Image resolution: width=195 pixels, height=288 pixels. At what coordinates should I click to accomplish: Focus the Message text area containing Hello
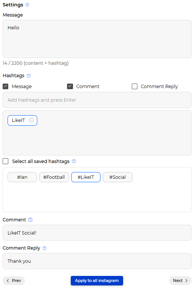[x=97, y=39]
